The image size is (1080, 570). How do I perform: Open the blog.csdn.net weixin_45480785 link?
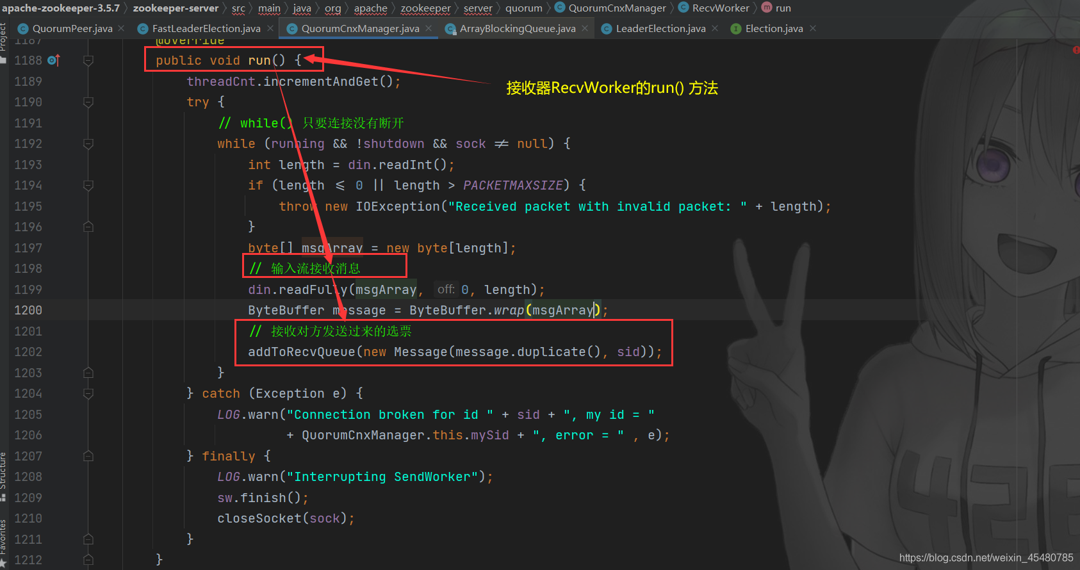986,558
